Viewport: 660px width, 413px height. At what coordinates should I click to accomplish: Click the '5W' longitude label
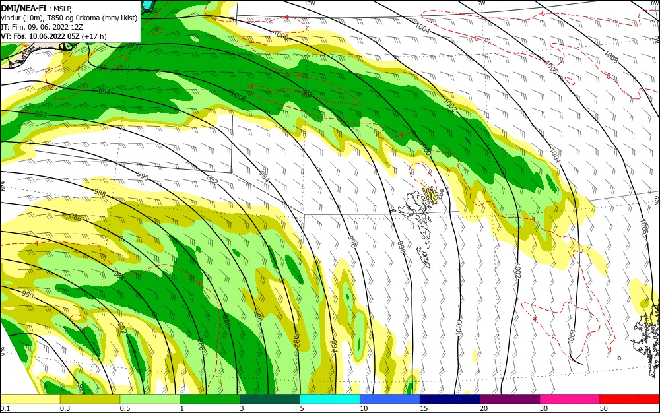pos(482,3)
